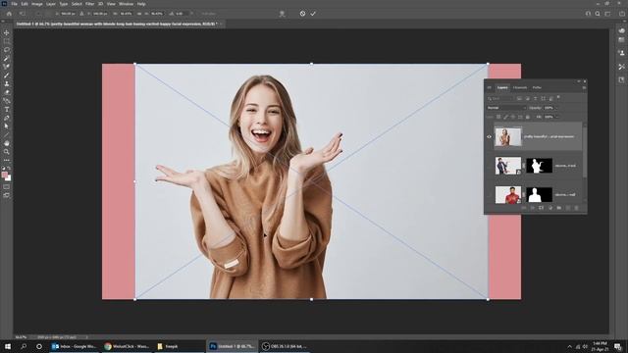Cancel the transform with the circle-slash icon
This screenshot has height=353, width=628.
[302, 14]
